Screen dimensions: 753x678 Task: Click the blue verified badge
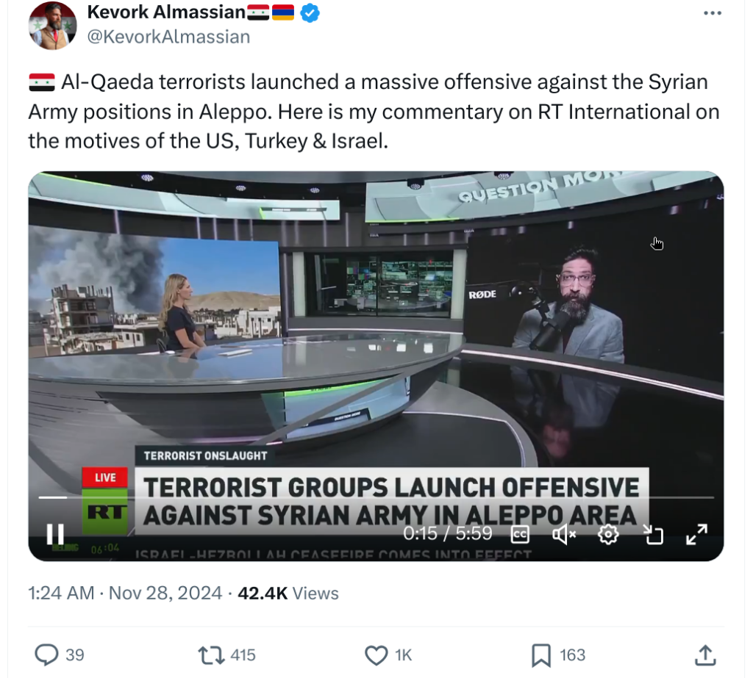(x=310, y=12)
